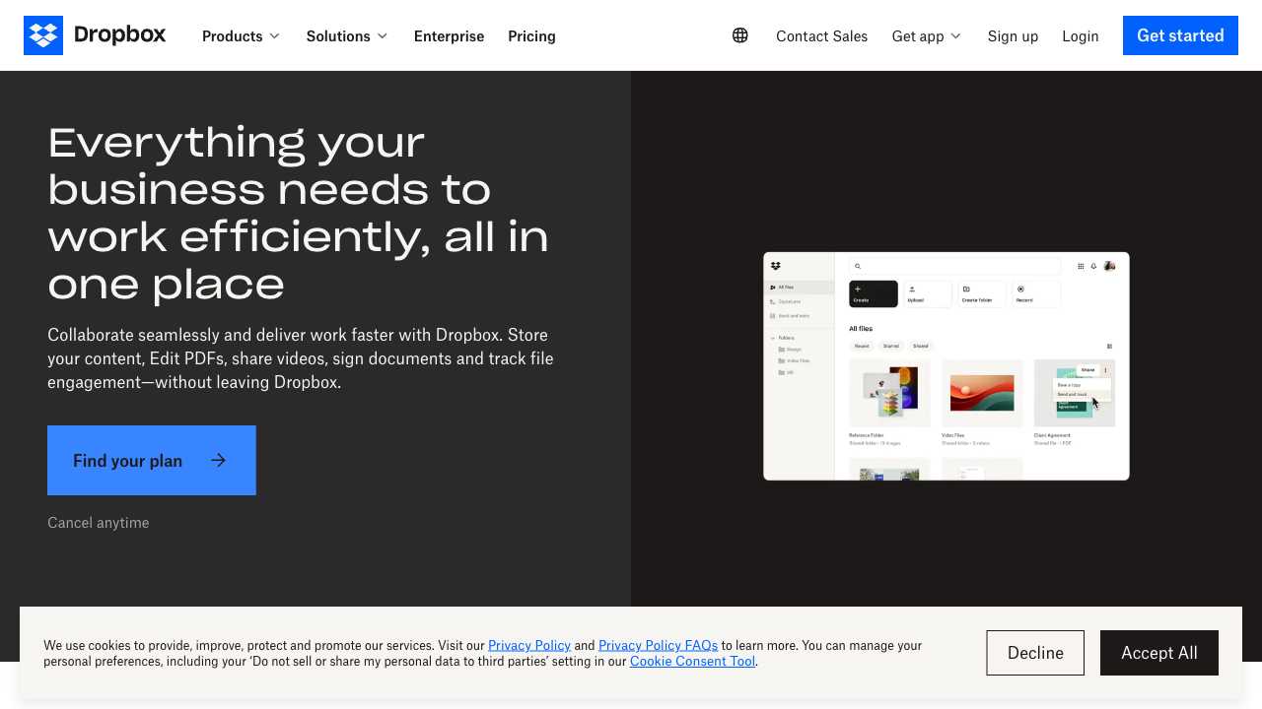Screen dimensions: 1262x709
Task: Click the grid view icon in preview
Action: (1109, 346)
